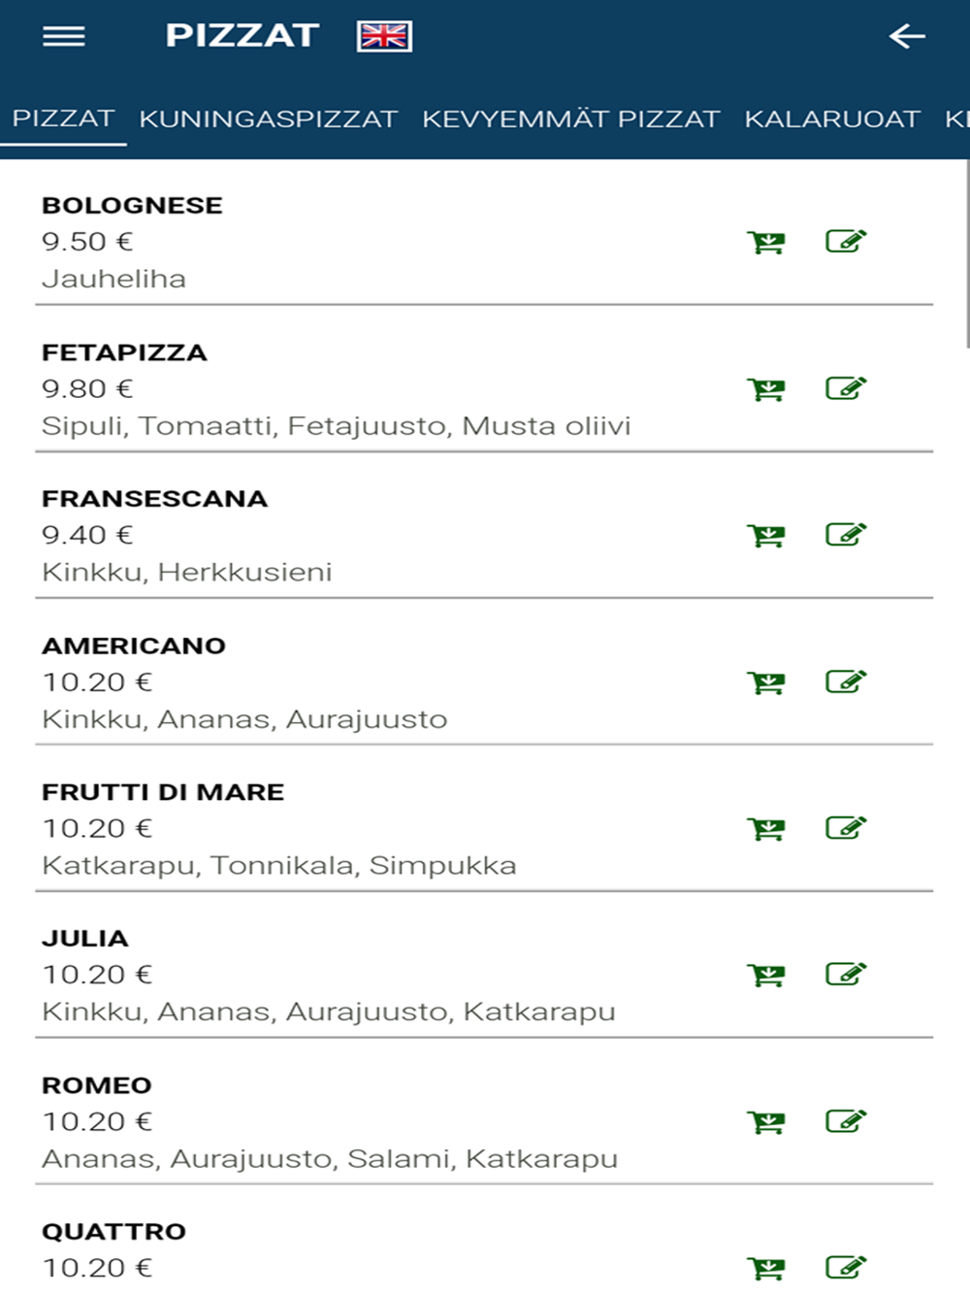
Task: Add Bolognese pizza to the cart
Action: tap(766, 242)
